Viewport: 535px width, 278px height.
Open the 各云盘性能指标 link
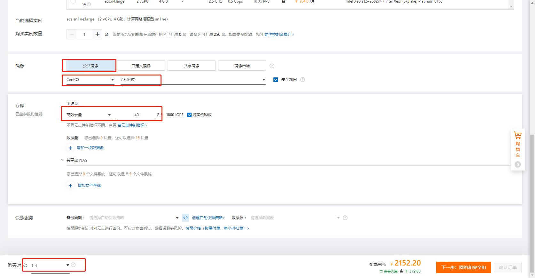132,125
